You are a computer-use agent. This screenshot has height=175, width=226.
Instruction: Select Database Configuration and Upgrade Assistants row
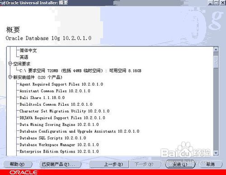pyautogui.click(x=80, y=131)
